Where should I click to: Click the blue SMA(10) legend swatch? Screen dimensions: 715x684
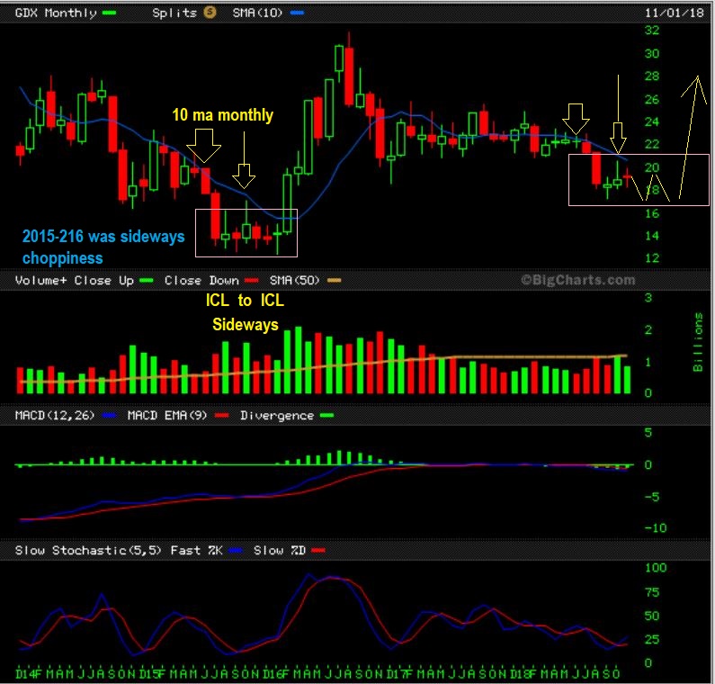[x=298, y=12]
